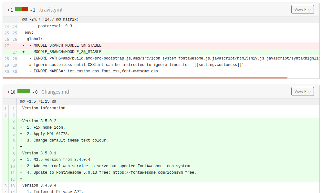Select the Changes.md file name
322x193 pixels.
(x=55, y=92)
